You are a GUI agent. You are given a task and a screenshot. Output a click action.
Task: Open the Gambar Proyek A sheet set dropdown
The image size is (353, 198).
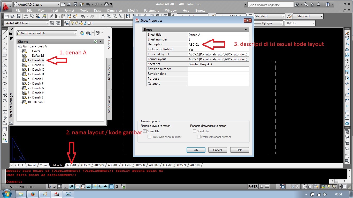point(75,33)
